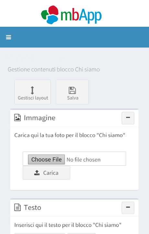The height and width of the screenshot is (234, 149).
Task: Click the 'Carica qui la tua foto' instruction
Action: coord(69,135)
